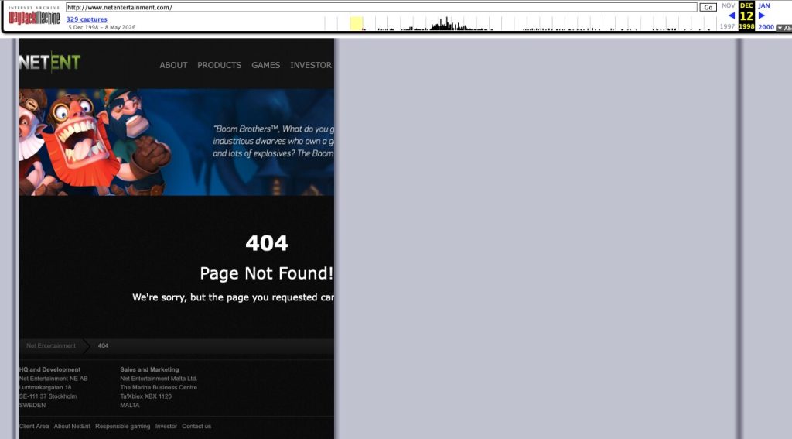This screenshot has width=792, height=439.
Task: Click 'Net Entertainment Malta Ltd.' text
Action: (159, 379)
